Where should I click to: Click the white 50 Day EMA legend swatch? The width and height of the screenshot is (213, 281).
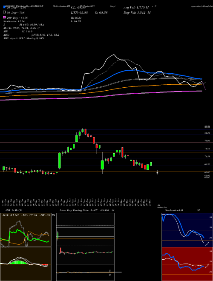click(x=4, y=12)
